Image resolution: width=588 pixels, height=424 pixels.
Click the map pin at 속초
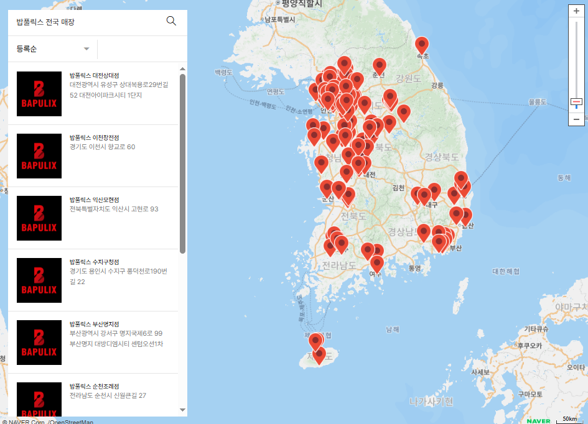[x=422, y=45]
